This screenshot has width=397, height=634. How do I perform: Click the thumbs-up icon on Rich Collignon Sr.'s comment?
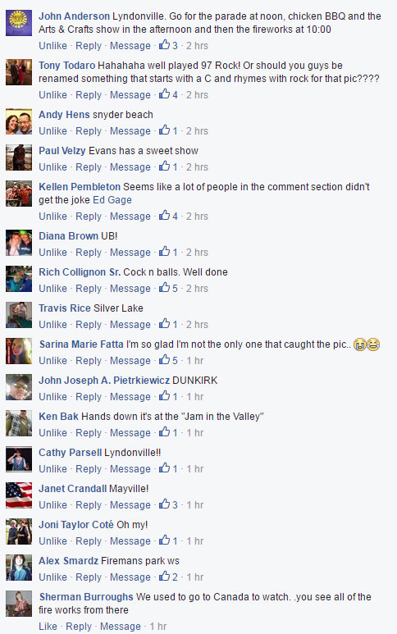[164, 288]
